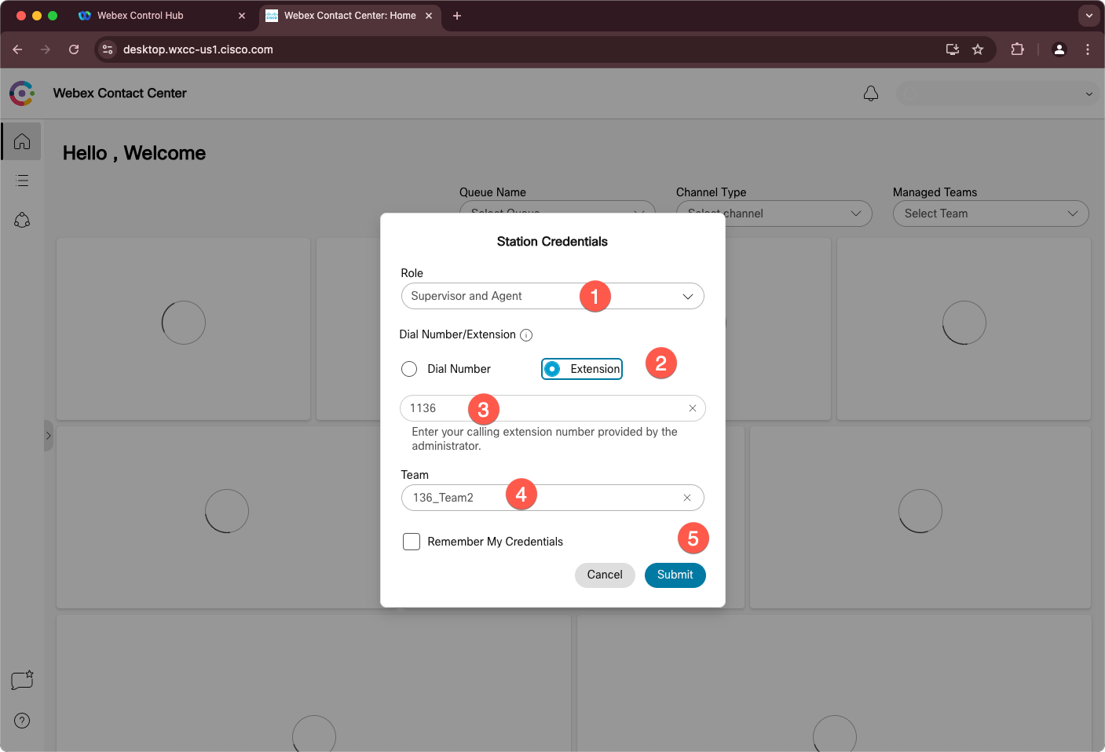This screenshot has width=1105, height=752.
Task: Select the Dial Number radio button
Action: point(409,369)
